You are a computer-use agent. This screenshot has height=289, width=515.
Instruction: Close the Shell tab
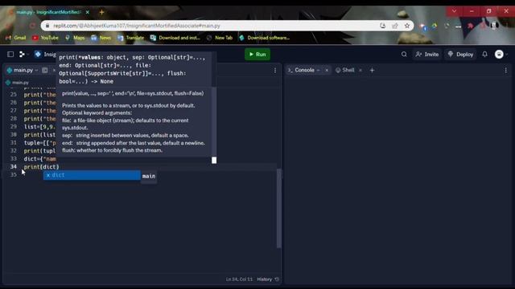(360, 70)
